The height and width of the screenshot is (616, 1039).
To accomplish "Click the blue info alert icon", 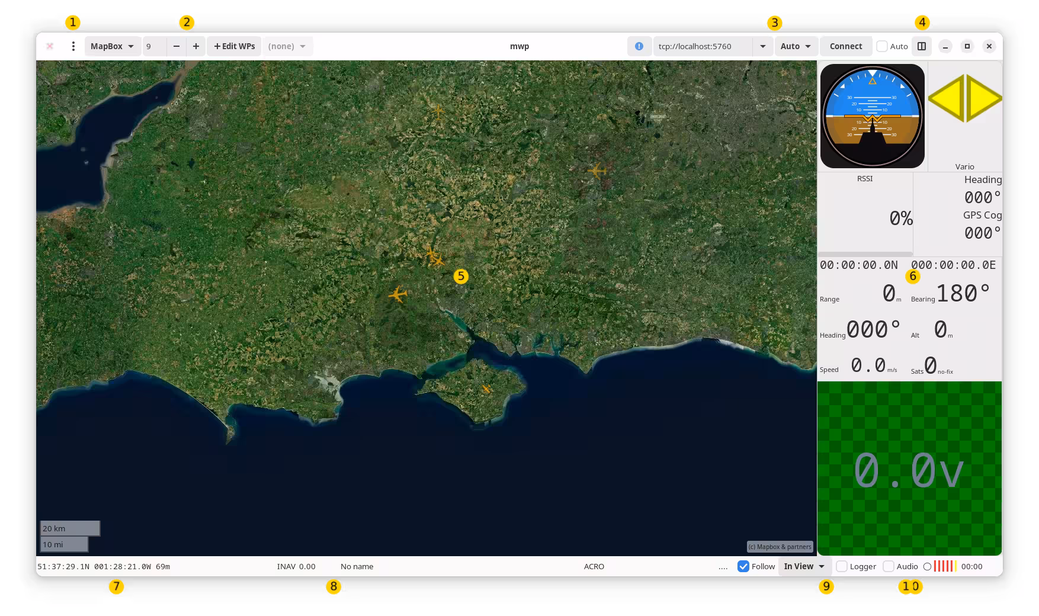I will pos(639,46).
